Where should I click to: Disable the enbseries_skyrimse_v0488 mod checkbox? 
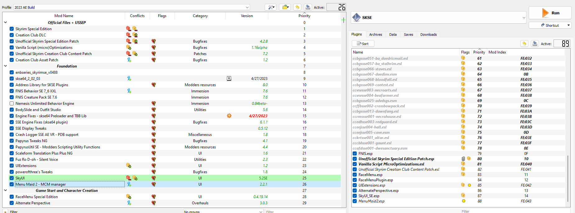tap(12, 72)
